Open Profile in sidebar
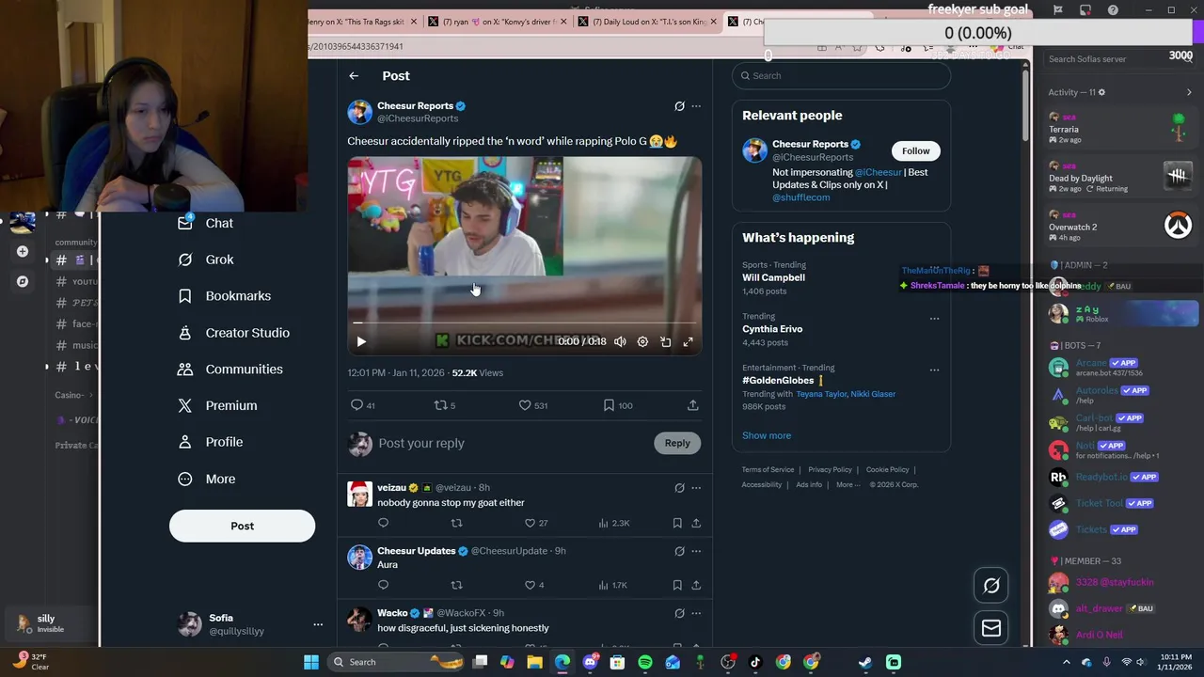1204x677 pixels. tap(210, 442)
